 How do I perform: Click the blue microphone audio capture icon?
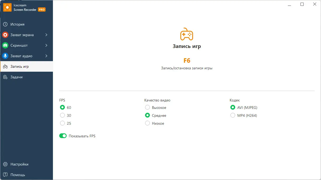point(5,56)
